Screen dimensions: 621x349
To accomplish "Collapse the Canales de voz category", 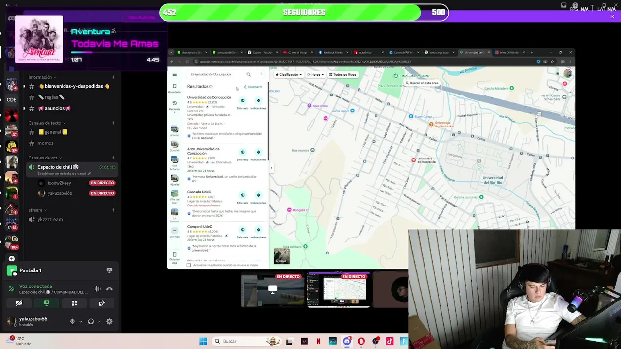I will (45, 158).
